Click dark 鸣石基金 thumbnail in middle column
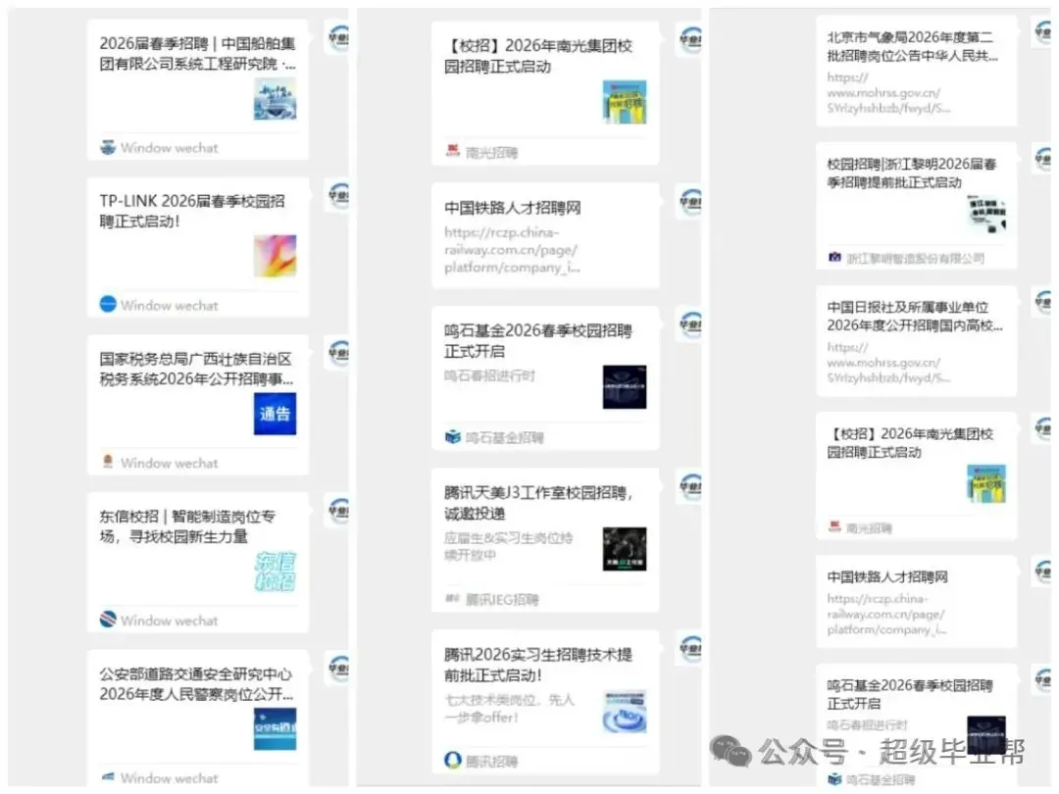The width and height of the screenshot is (1059, 794). click(x=624, y=387)
